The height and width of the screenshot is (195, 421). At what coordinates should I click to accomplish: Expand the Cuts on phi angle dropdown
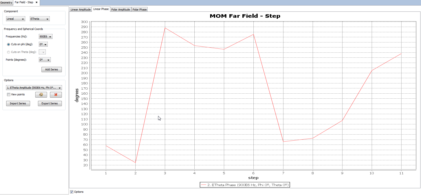43,44
